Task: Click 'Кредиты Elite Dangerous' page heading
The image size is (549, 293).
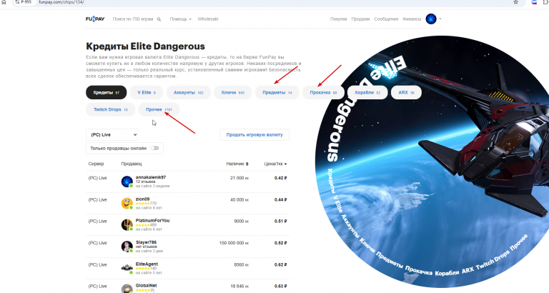Action: tap(145, 46)
